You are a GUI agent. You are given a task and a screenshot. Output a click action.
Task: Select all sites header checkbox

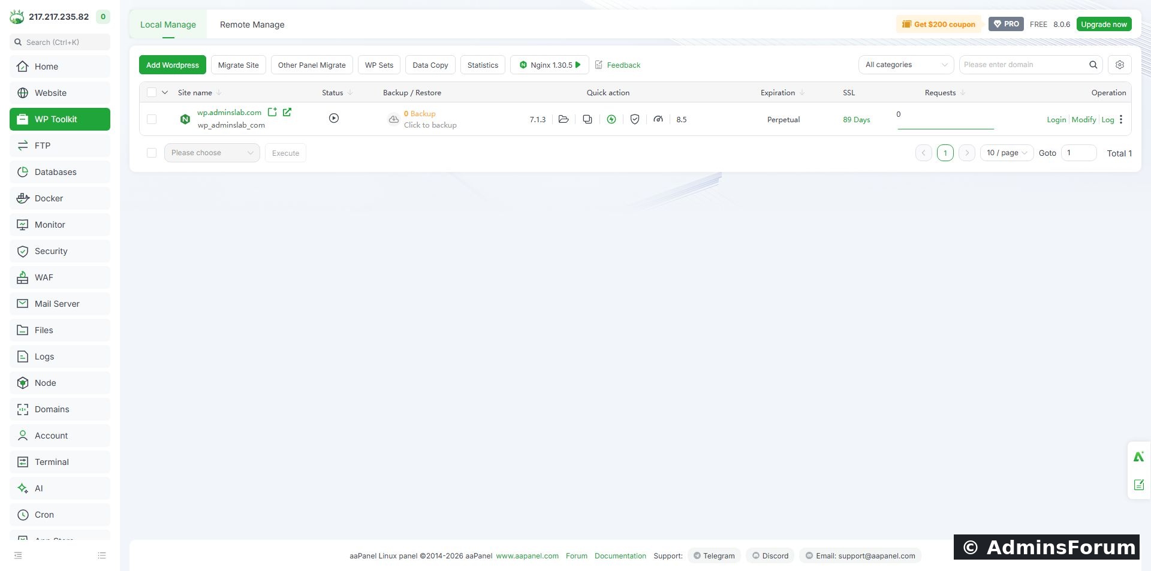[x=152, y=92]
